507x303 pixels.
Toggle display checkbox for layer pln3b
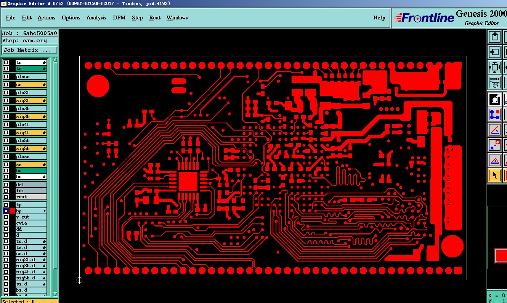point(6,108)
